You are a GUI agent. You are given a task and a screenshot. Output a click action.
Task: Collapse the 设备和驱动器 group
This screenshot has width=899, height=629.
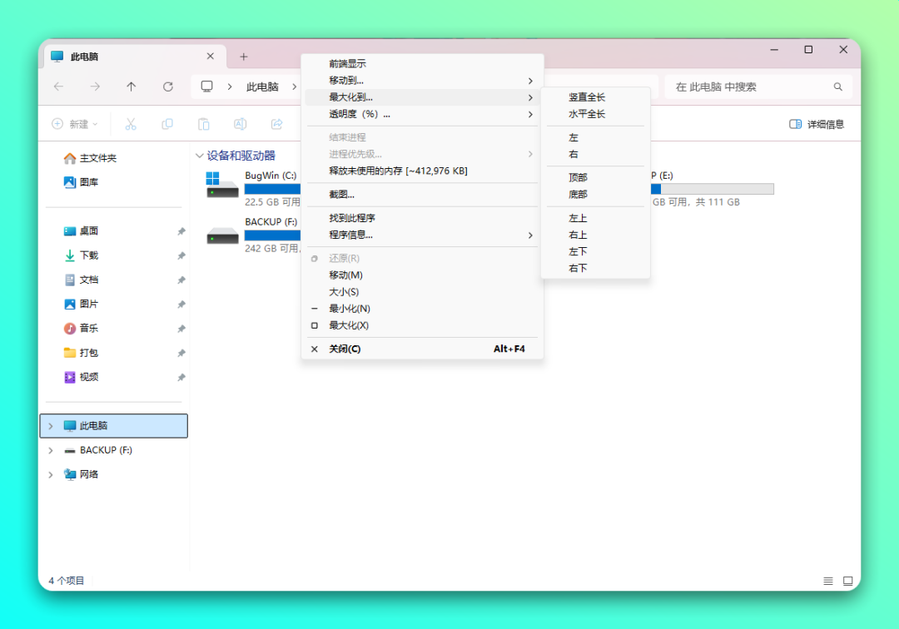[x=200, y=156]
